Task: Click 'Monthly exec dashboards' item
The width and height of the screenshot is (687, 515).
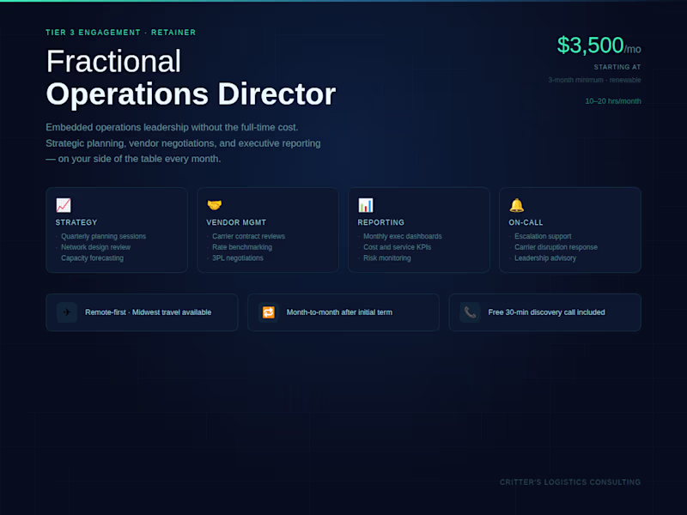Action: point(402,236)
